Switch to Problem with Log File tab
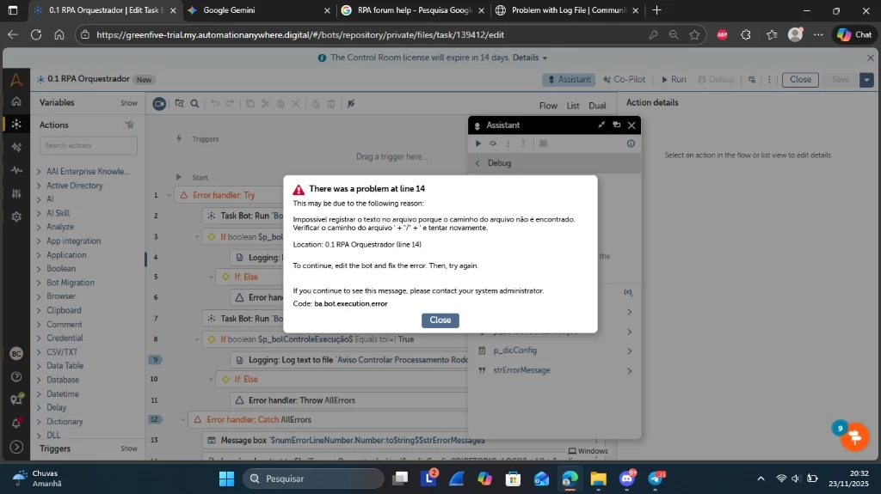The width and height of the screenshot is (881, 494). tap(568, 10)
